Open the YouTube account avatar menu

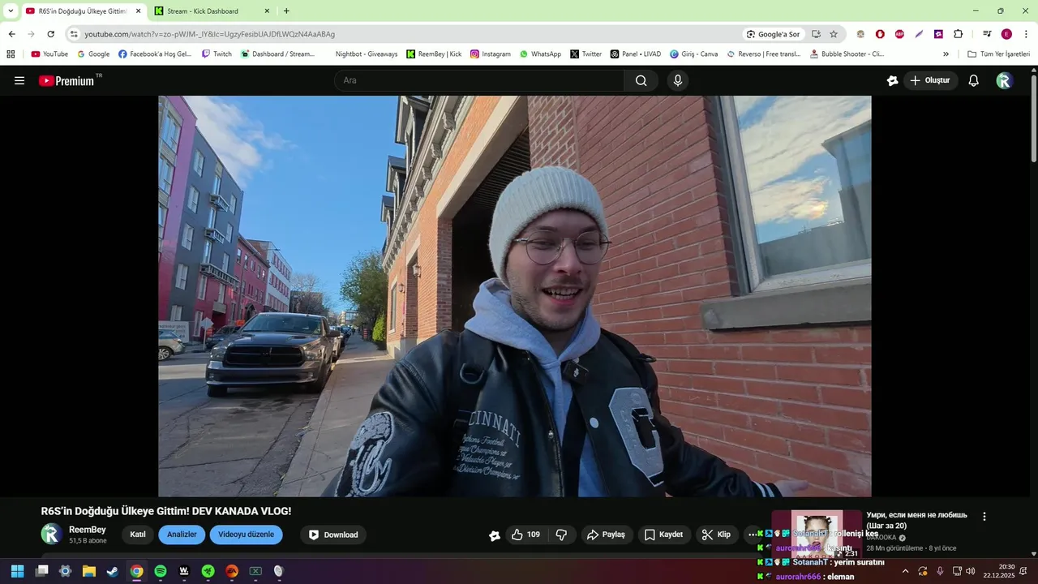(1004, 80)
